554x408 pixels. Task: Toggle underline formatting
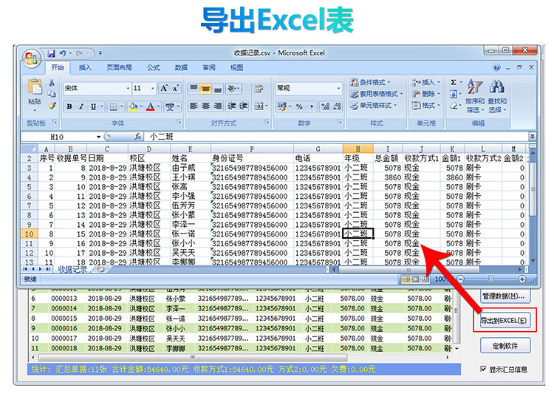pos(93,106)
